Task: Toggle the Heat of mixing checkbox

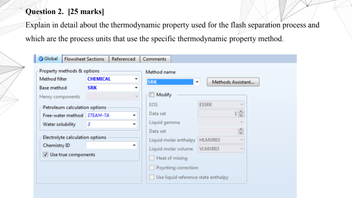Action: [152, 158]
